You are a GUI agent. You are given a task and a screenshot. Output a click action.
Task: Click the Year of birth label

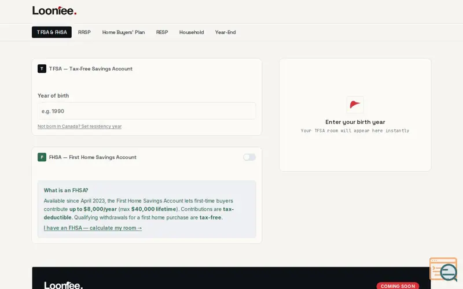click(53, 95)
